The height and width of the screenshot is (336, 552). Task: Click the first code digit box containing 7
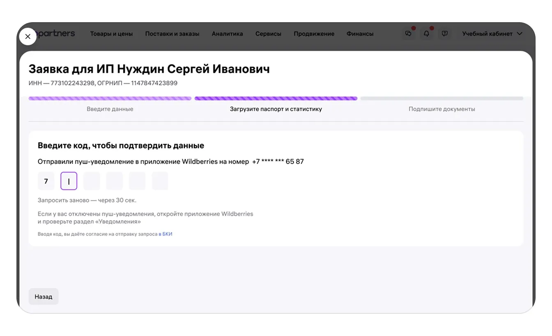coord(46,181)
